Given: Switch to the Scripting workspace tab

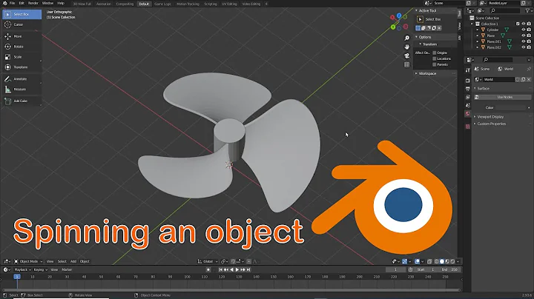Looking at the screenshot, I should 211,4.
